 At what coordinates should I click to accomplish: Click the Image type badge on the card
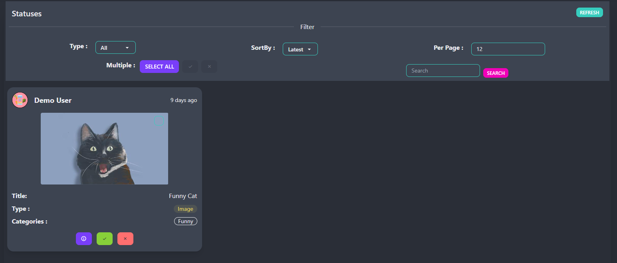[185, 208]
